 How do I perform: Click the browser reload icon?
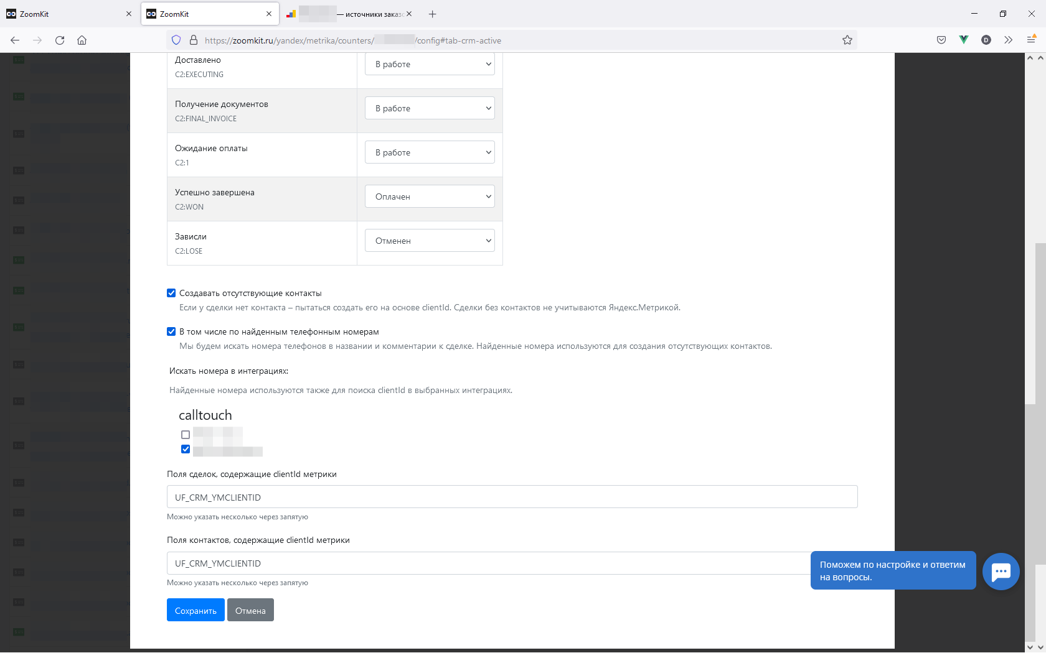[60, 40]
